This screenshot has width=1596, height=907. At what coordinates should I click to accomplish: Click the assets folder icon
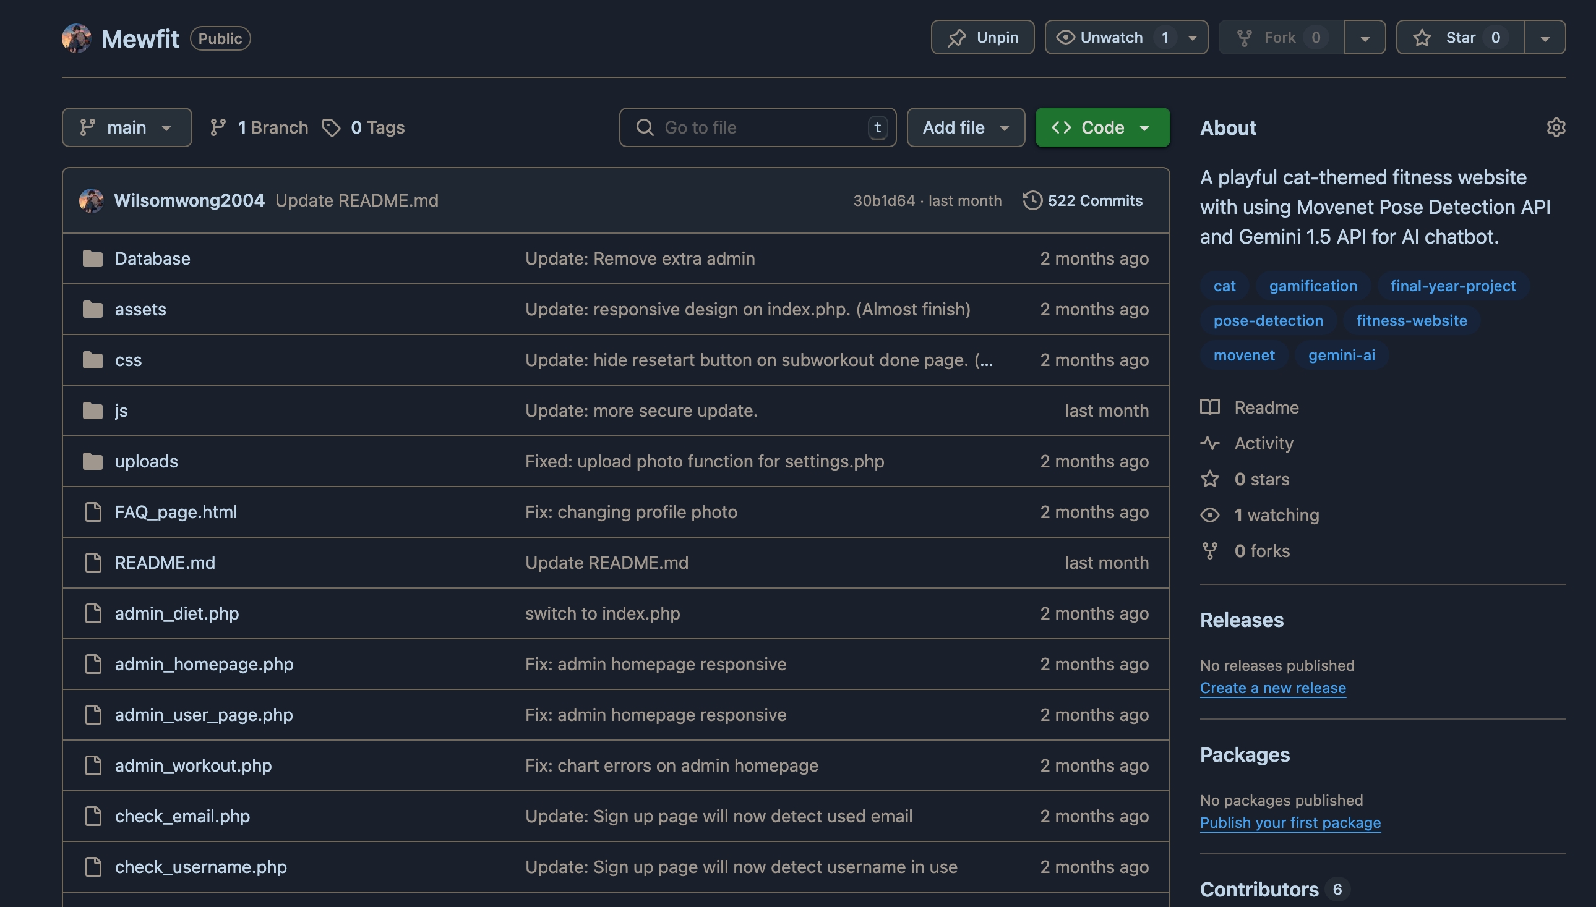[x=93, y=309]
